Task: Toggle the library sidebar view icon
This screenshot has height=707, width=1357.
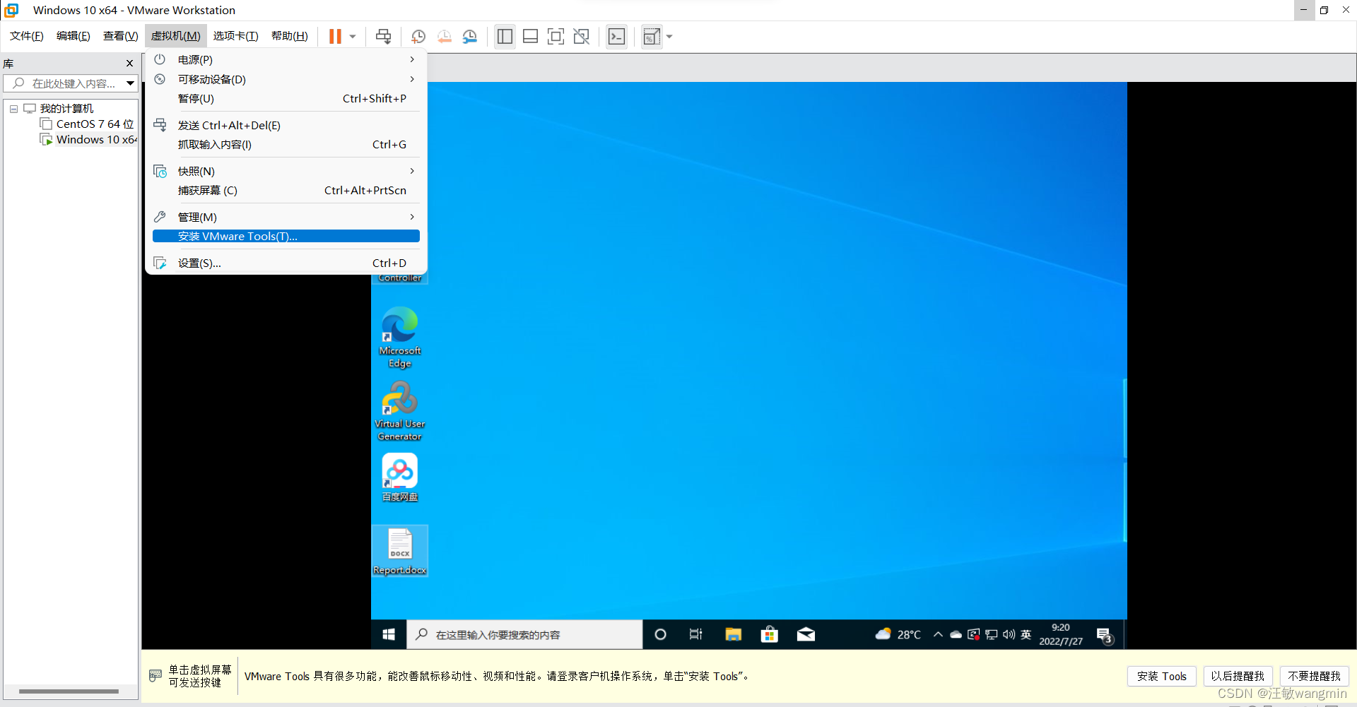Action: 505,37
